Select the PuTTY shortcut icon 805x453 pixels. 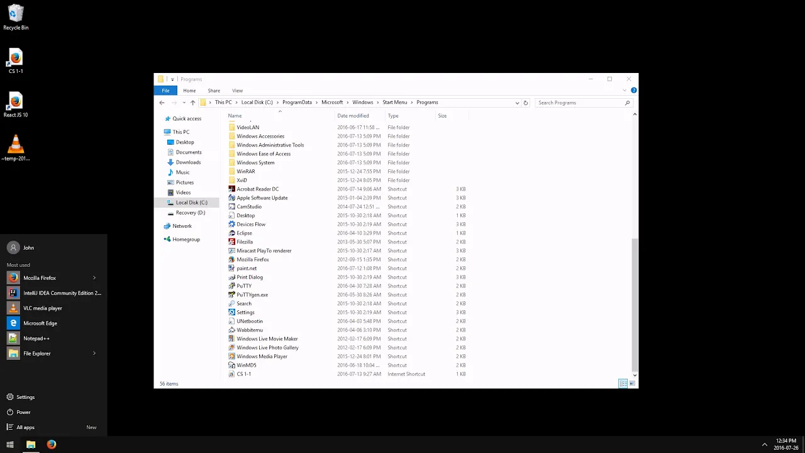click(x=231, y=286)
